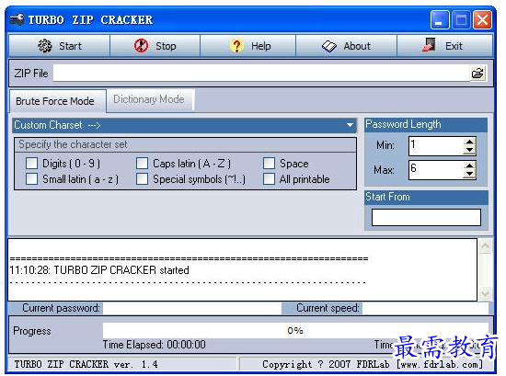Toggle the Space checkbox
This screenshot has width=506, height=376.
[269, 163]
